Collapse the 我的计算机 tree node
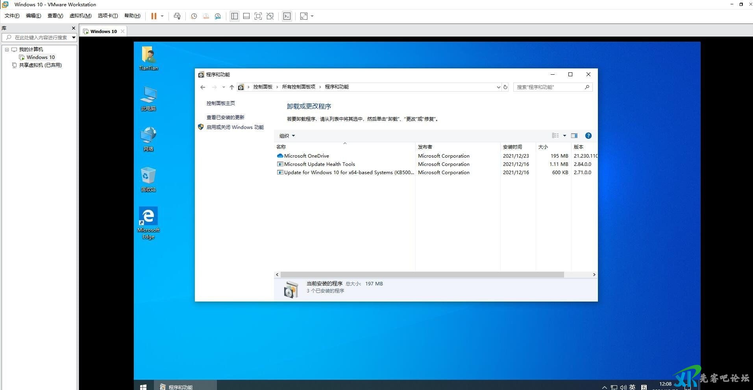The image size is (753, 390). pyautogui.click(x=7, y=50)
